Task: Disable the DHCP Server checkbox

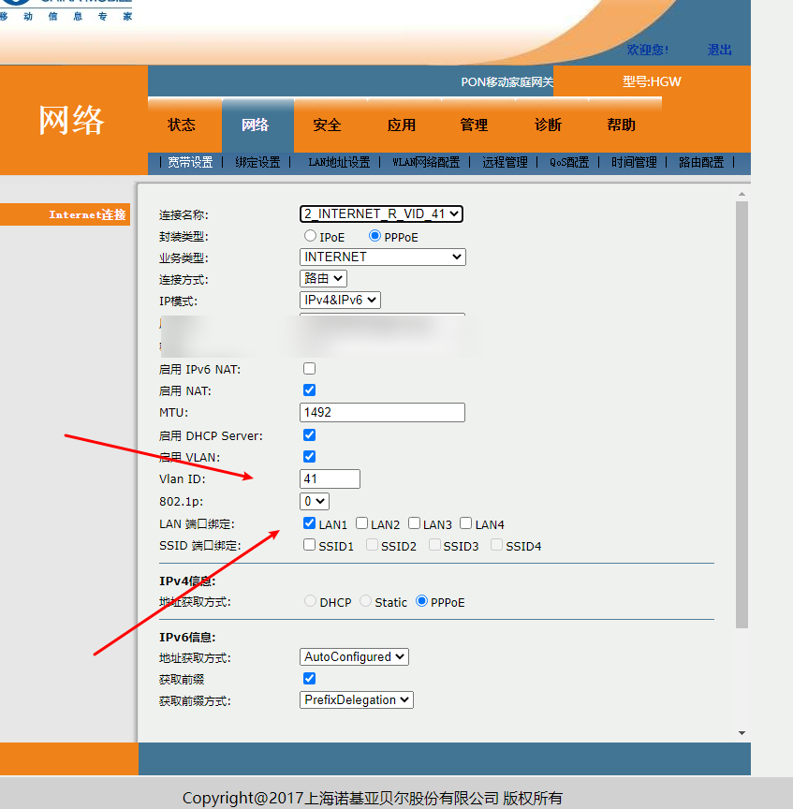Action: click(310, 435)
